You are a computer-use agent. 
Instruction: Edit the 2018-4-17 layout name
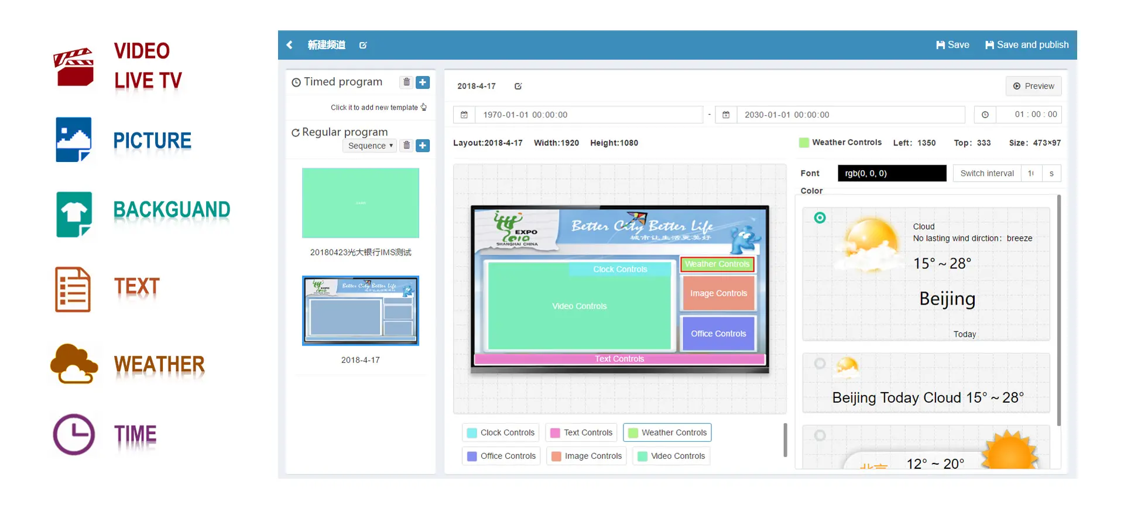pos(518,87)
